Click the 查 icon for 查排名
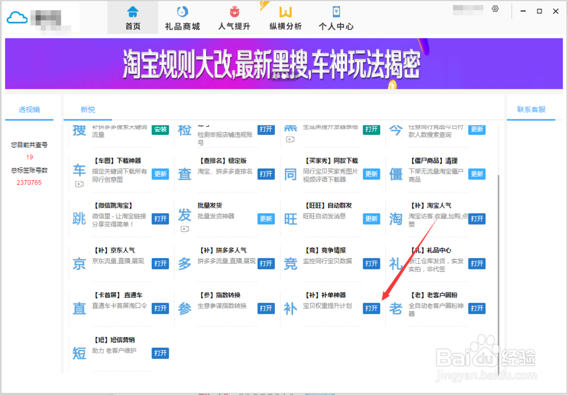 tap(185, 174)
